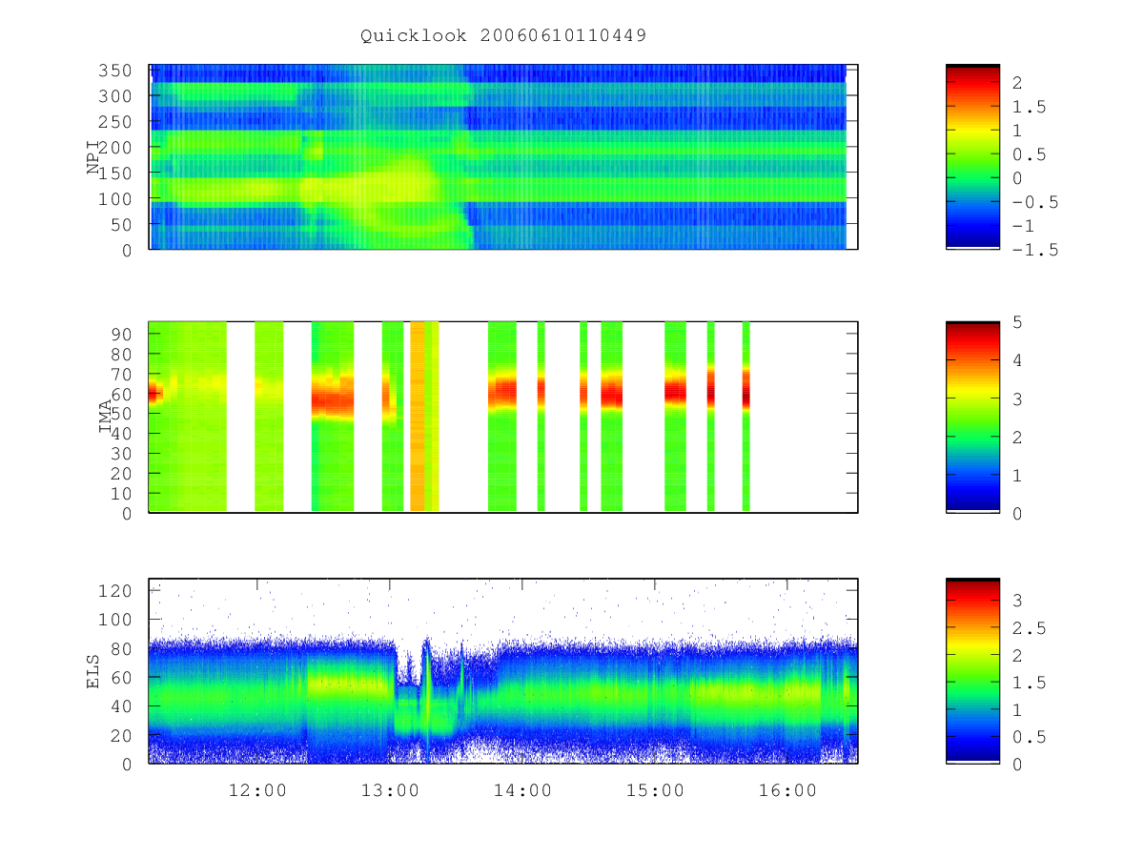This screenshot has width=1144, height=858.
Task: Click the NPI axis label
Action: [x=93, y=156]
